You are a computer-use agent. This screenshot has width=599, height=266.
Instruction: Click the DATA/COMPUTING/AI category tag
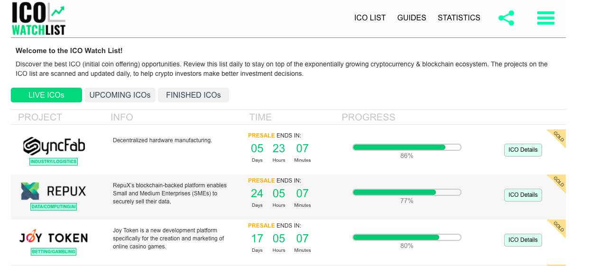click(54, 207)
